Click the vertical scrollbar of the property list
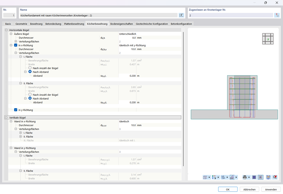This screenshot has width=283, height=194. (x=183, y=99)
